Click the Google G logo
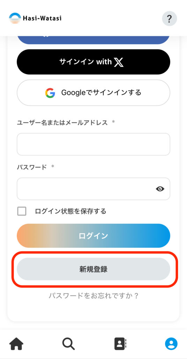Screen dimensions: 187x359 click(x=50, y=93)
